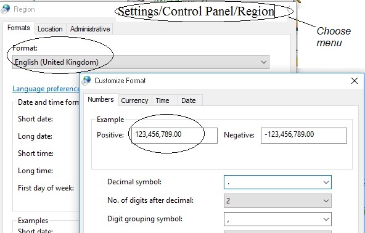Select the Numbers tab
This screenshot has height=233, width=365.
tap(100, 99)
